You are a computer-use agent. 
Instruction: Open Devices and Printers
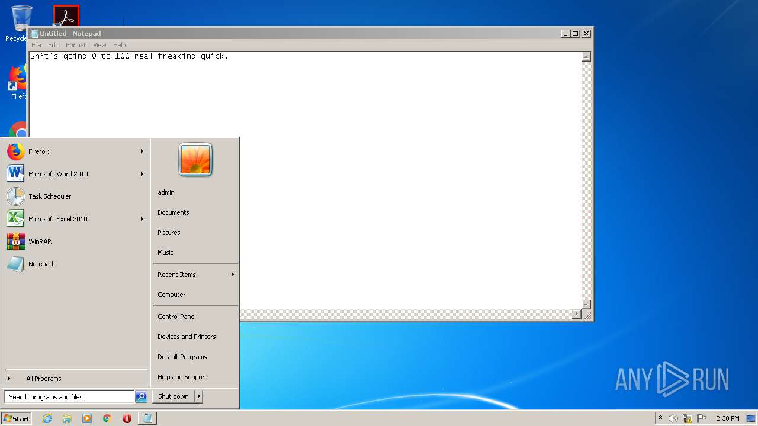195,337
